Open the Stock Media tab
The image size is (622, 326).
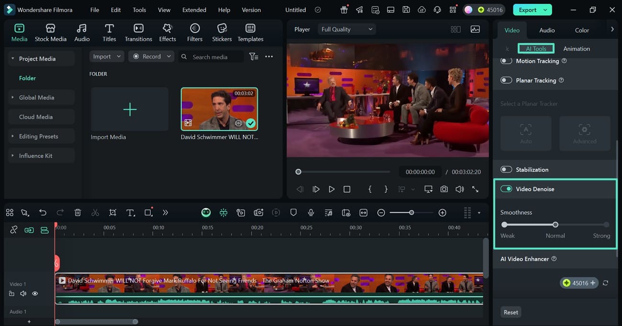[51, 33]
